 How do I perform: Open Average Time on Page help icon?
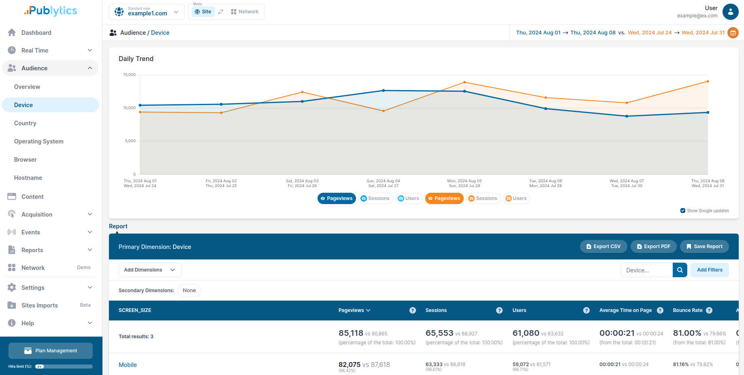tap(660, 310)
